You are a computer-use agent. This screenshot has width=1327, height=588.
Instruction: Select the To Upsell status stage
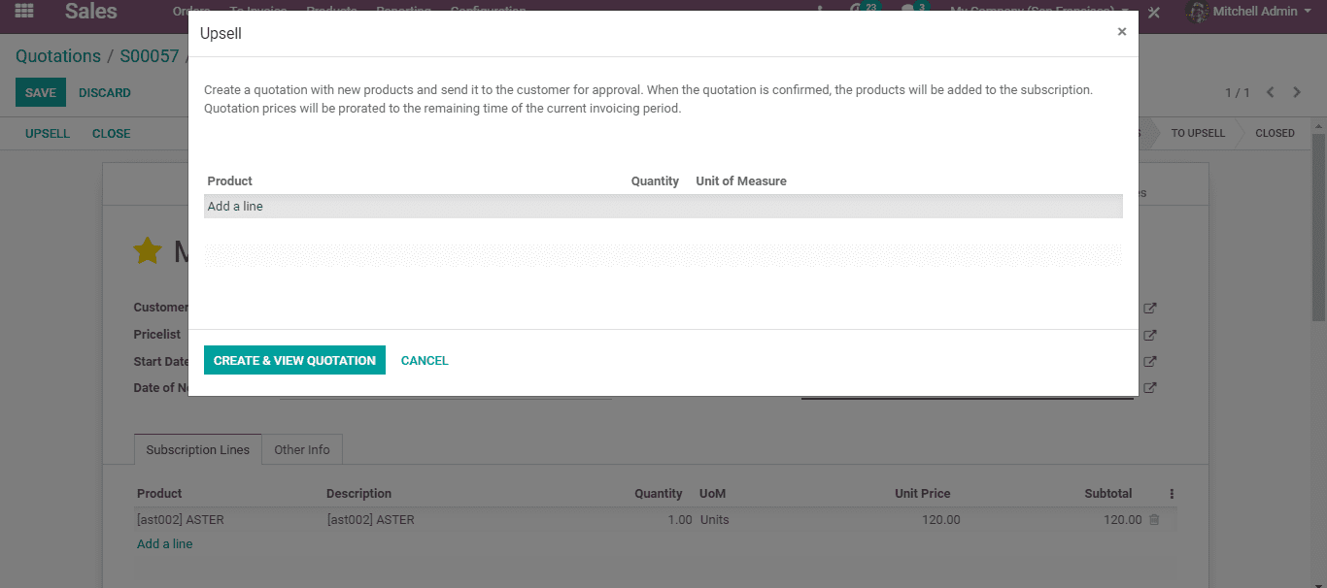[x=1198, y=133]
